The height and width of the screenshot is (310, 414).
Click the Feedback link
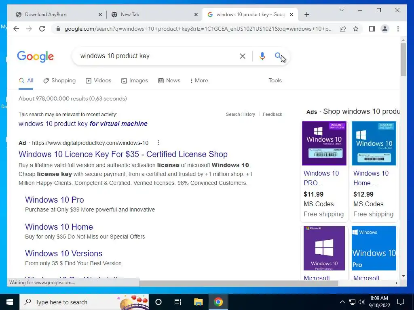[x=272, y=114]
